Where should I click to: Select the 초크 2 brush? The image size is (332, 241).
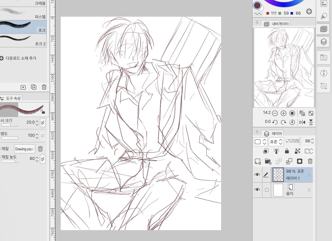point(23,40)
